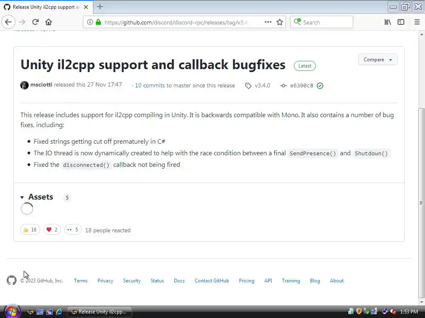Click the network connection tray icon
Image resolution: width=425 pixels, height=318 pixels.
[385, 311]
